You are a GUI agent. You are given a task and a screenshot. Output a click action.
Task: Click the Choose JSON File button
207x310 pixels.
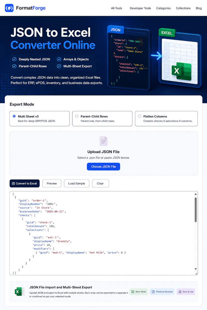(x=103, y=167)
